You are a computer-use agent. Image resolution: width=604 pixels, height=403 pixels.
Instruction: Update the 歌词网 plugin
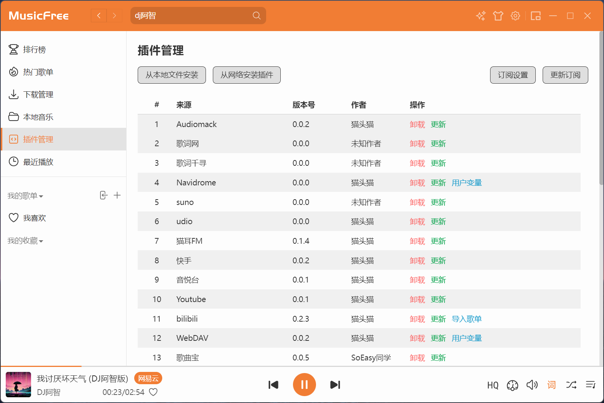pos(438,144)
